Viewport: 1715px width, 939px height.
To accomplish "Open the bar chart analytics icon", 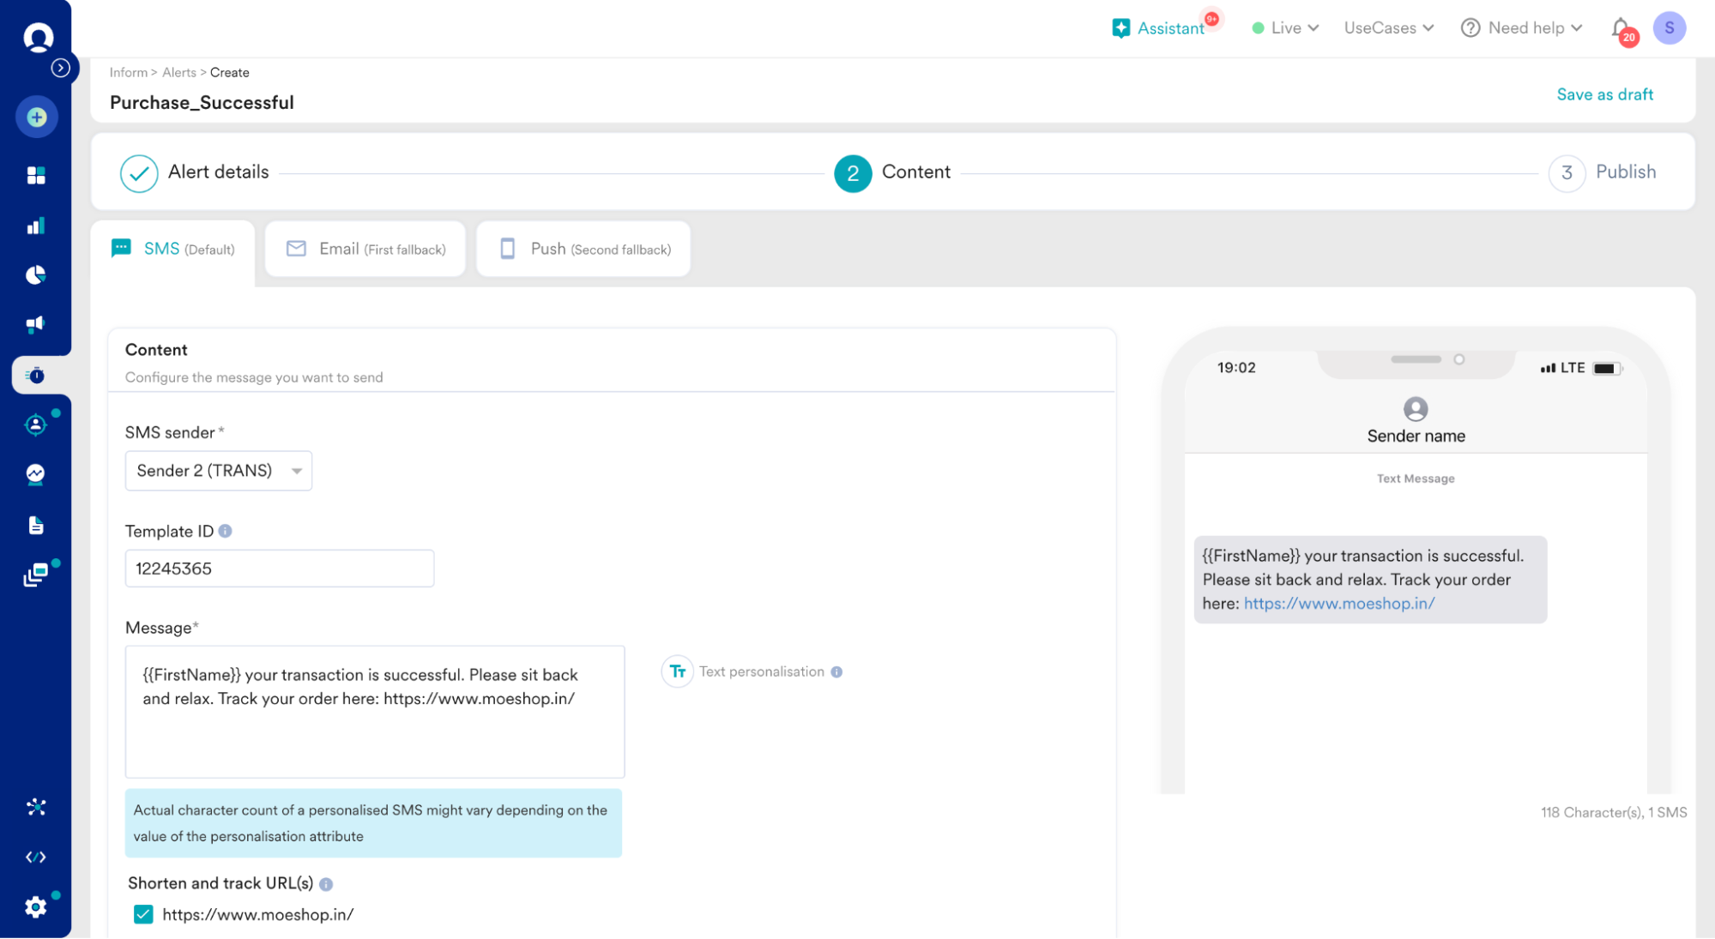I will click(x=36, y=226).
